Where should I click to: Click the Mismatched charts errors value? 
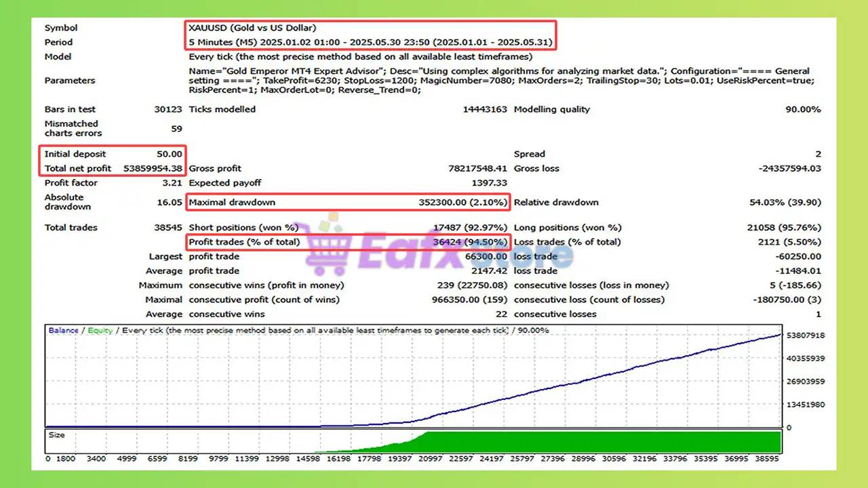click(176, 128)
